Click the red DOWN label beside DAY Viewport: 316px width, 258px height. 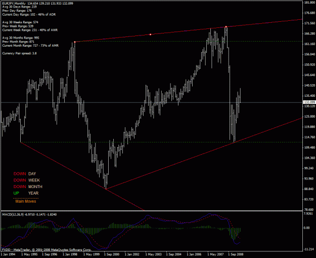[x=20, y=174]
